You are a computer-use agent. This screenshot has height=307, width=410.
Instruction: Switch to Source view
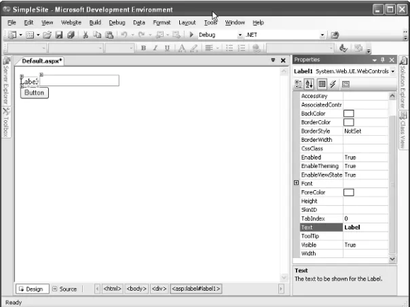(x=65, y=289)
